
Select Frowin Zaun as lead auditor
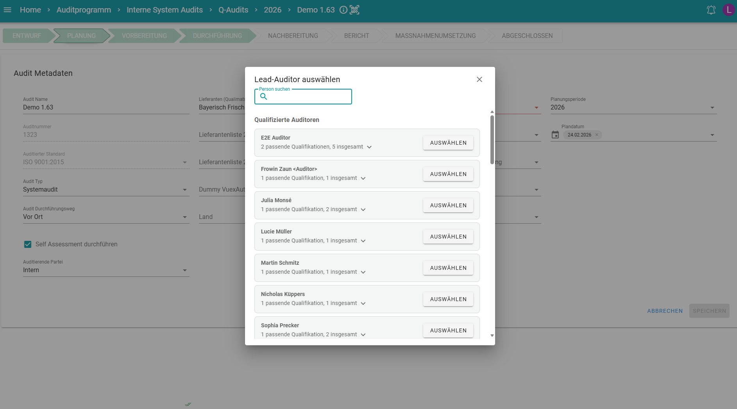coord(448,174)
